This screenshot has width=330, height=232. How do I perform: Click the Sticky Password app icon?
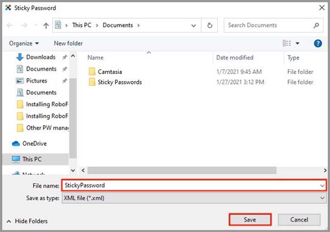(x=8, y=8)
